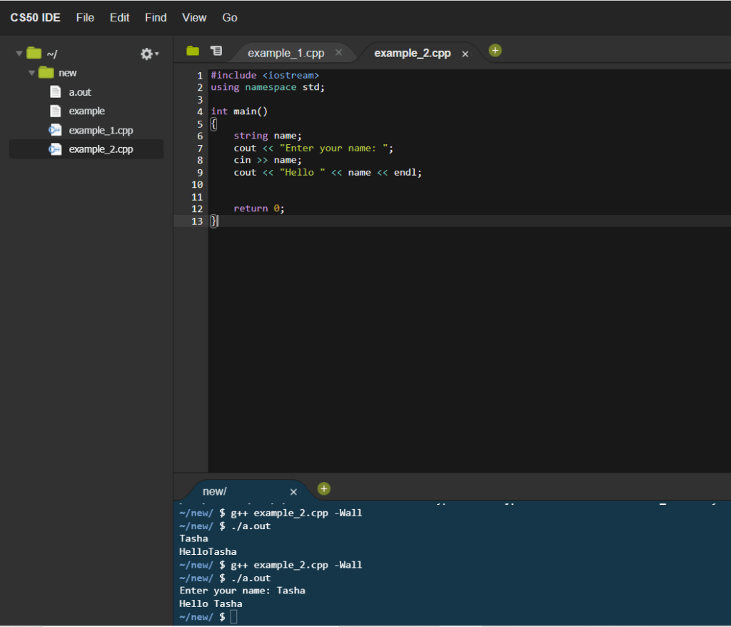Open the Edit menu

tap(119, 17)
